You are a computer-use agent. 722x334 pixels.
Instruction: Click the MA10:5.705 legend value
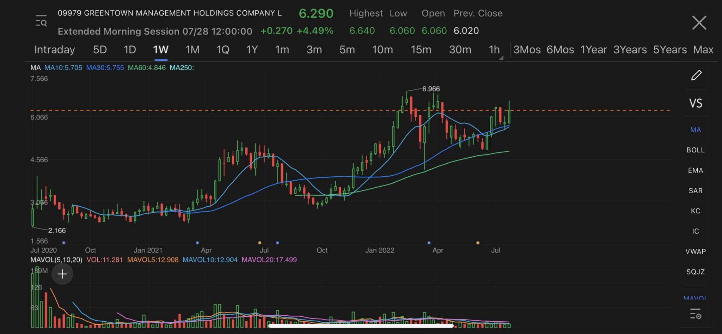pos(63,68)
